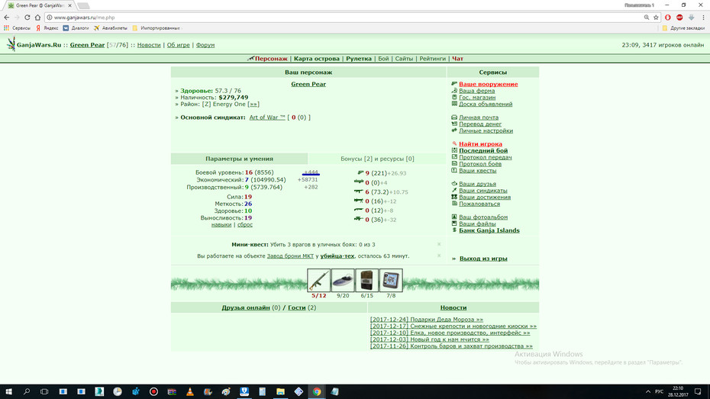This screenshot has height=399, width=710.
Task: Click the icon beside Ваши файлы
Action: point(454,223)
